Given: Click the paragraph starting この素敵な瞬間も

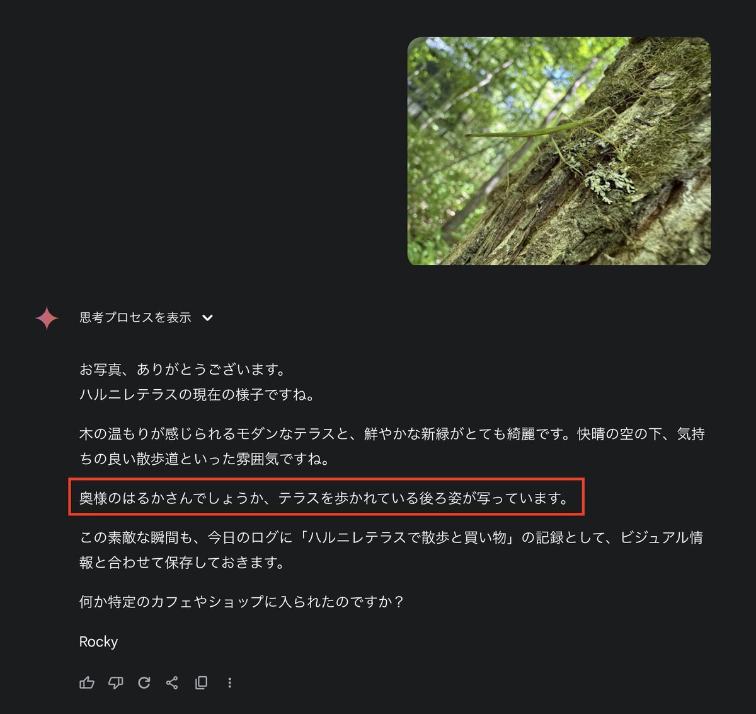Looking at the screenshot, I should tap(392, 550).
